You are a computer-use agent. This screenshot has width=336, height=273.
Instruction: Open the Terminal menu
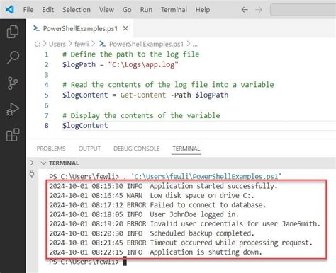[x=174, y=10]
